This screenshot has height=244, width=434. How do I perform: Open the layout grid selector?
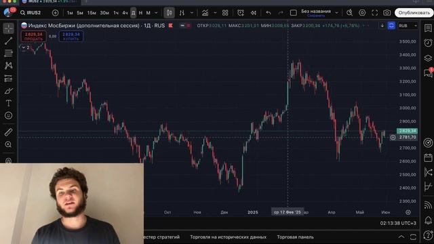pos(225,13)
